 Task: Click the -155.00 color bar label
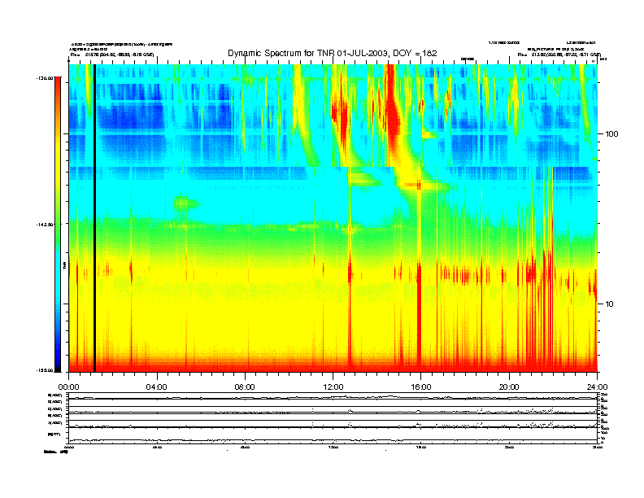(45, 370)
